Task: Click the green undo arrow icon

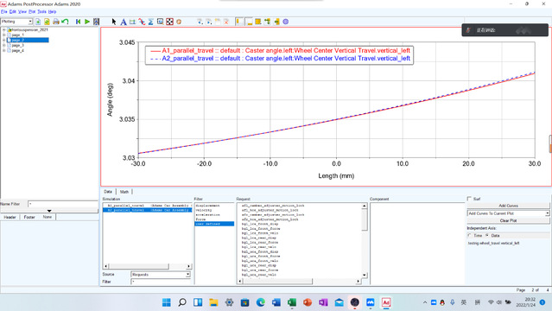Action: (x=65, y=22)
